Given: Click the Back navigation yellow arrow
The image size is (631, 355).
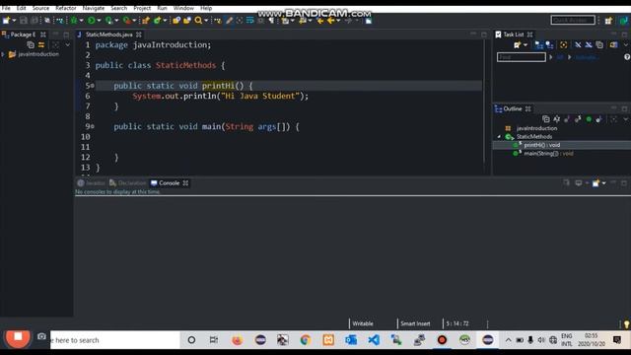Looking at the screenshot, I should coord(331,20).
